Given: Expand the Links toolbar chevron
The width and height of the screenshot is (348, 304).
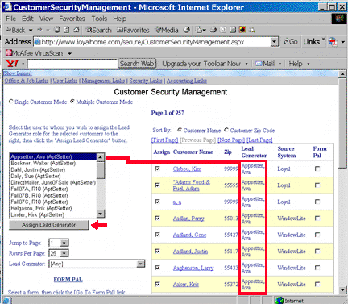Looking at the screenshot, I should point(324,40).
